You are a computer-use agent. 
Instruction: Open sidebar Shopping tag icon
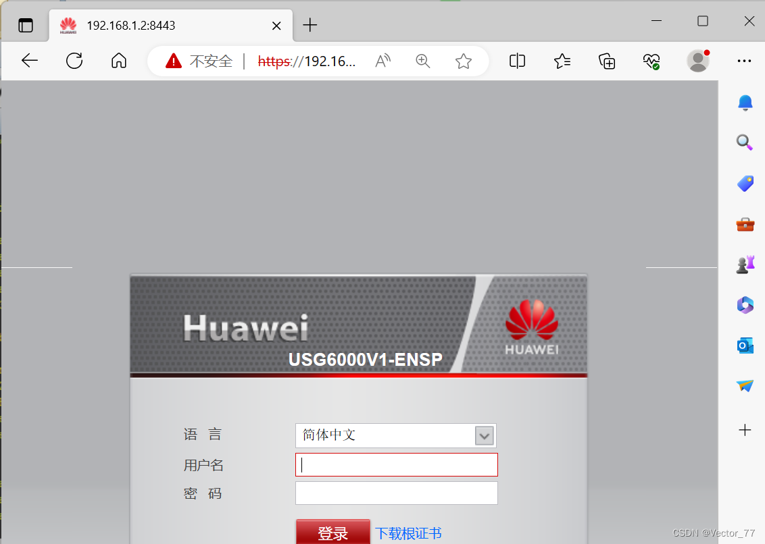point(745,184)
